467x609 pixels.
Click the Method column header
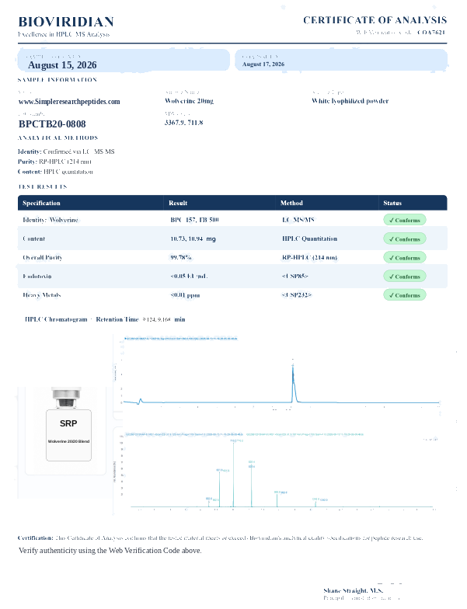click(291, 204)
